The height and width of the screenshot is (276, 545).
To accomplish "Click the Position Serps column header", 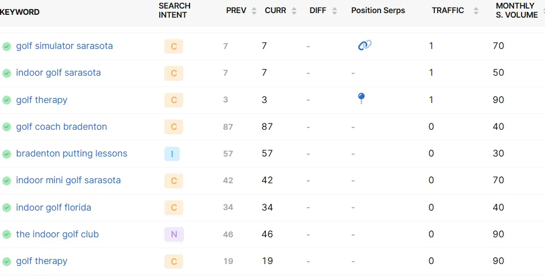I will [378, 10].
